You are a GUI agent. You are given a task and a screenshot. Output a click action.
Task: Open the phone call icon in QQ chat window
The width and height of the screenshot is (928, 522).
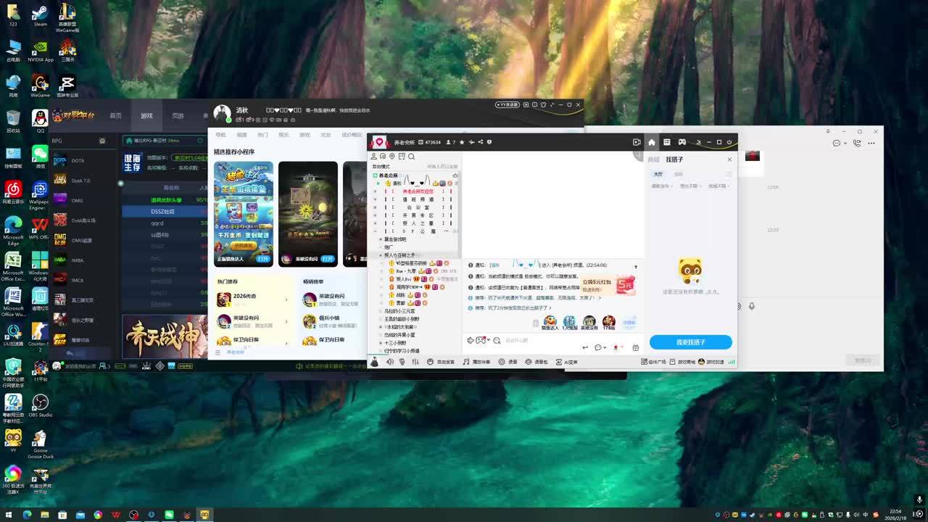click(857, 143)
